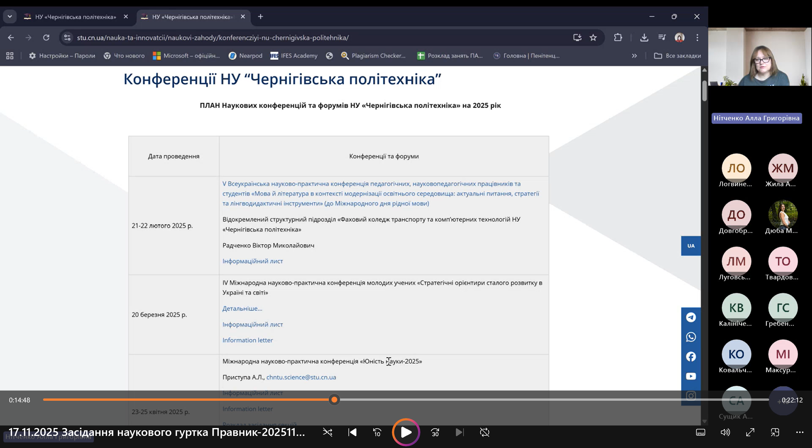Open the volume control speaker icon

[x=725, y=432]
